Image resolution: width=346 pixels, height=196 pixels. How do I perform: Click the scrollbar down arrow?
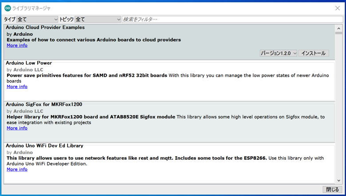coord(339,181)
